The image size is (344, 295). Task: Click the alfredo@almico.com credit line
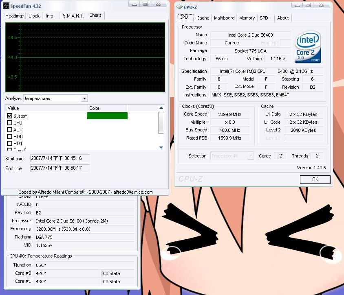(x=86, y=192)
